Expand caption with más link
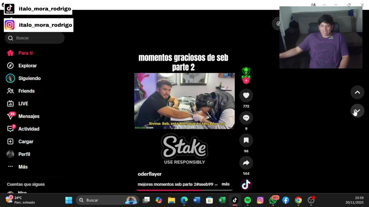The image size is (369, 207). pos(225,184)
